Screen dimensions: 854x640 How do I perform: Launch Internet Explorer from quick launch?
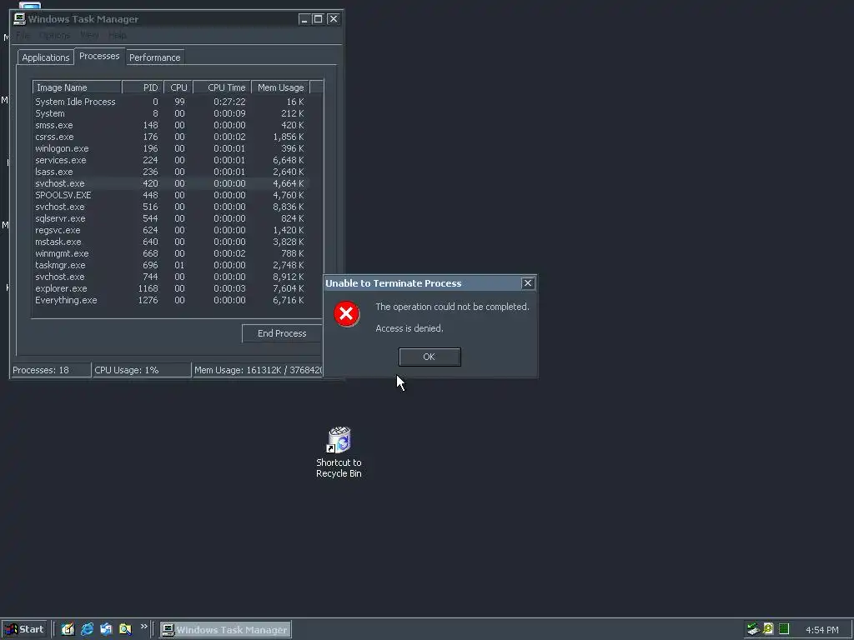[87, 629]
